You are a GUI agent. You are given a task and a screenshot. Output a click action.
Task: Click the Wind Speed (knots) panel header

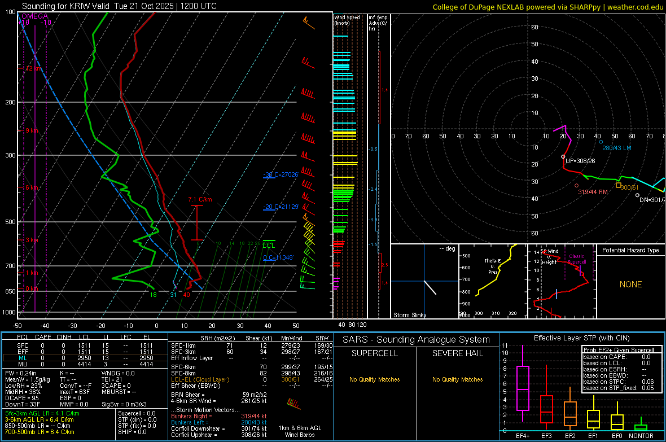pos(347,20)
